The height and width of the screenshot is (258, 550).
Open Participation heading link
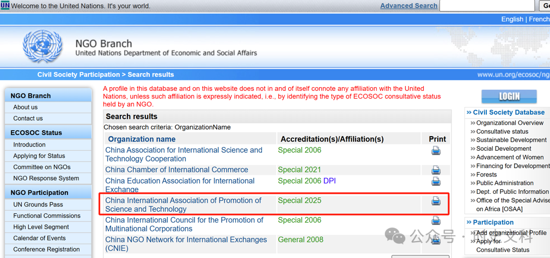click(x=493, y=222)
